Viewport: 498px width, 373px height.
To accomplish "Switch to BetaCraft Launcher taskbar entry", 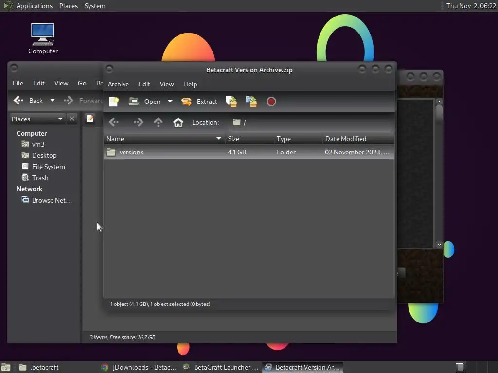I will click(221, 367).
